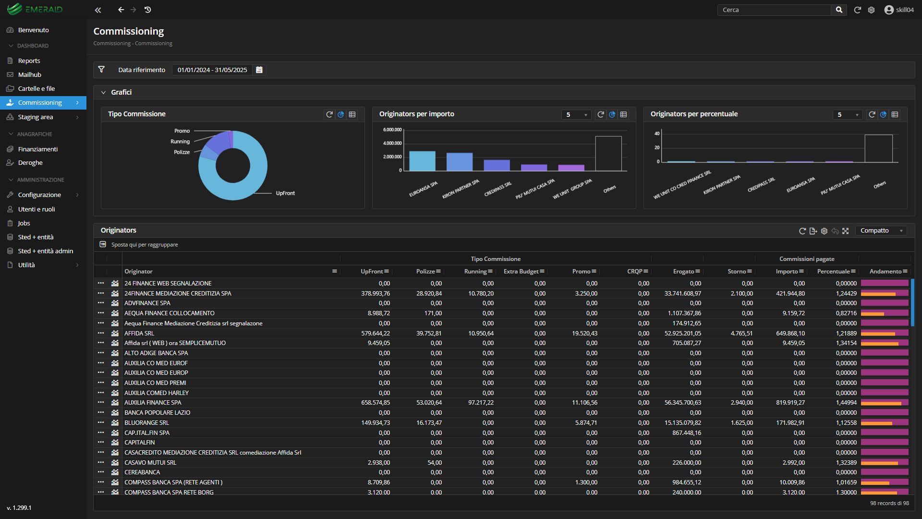Collapse the DASHBOARD sidebar group
922x519 pixels.
click(x=11, y=46)
